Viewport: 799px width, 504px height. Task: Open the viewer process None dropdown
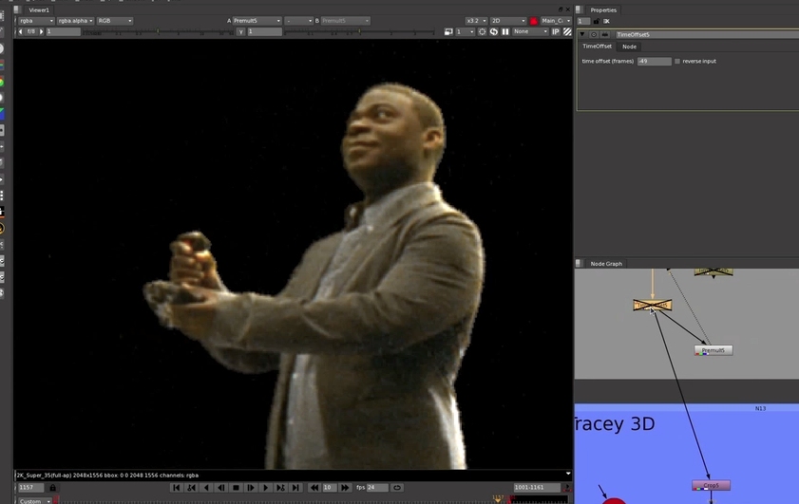tap(530, 31)
